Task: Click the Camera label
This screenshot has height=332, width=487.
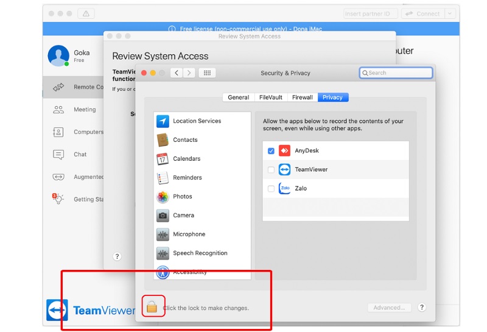Action: 184,215
